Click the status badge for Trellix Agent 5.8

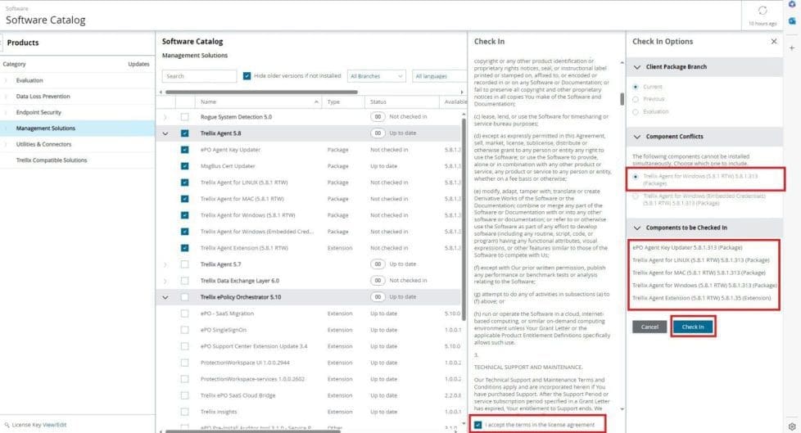pyautogui.click(x=378, y=133)
